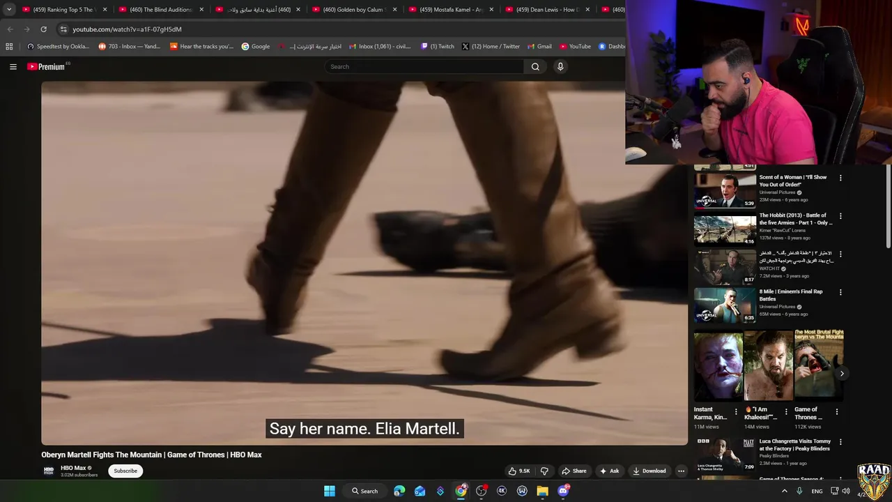892x502 pixels.
Task: Open (12) Home / Twitter bookmark
Action: click(x=491, y=47)
